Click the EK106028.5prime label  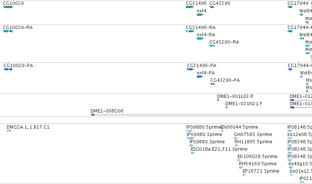coord(257,157)
